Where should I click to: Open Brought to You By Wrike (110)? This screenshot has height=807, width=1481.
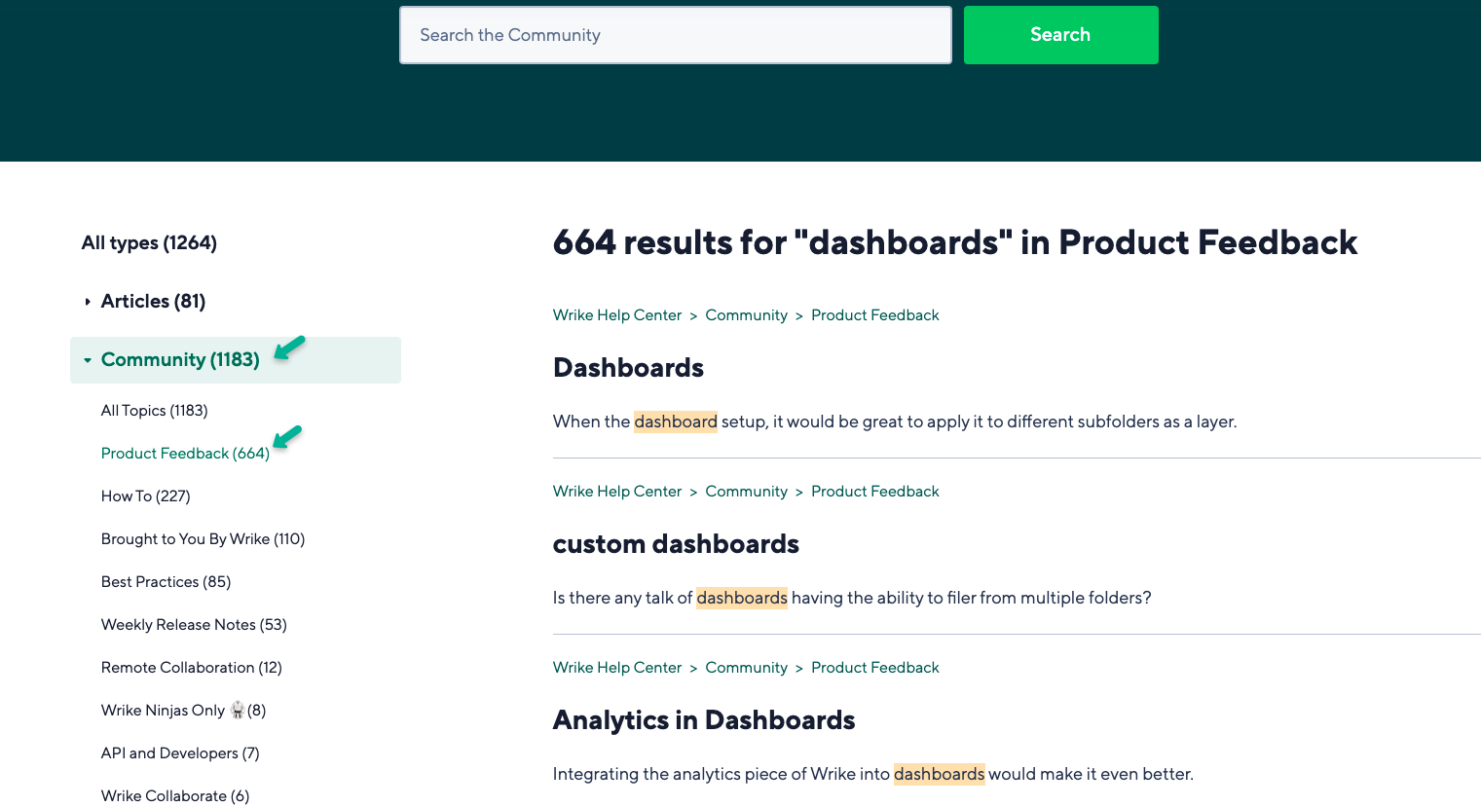click(203, 539)
